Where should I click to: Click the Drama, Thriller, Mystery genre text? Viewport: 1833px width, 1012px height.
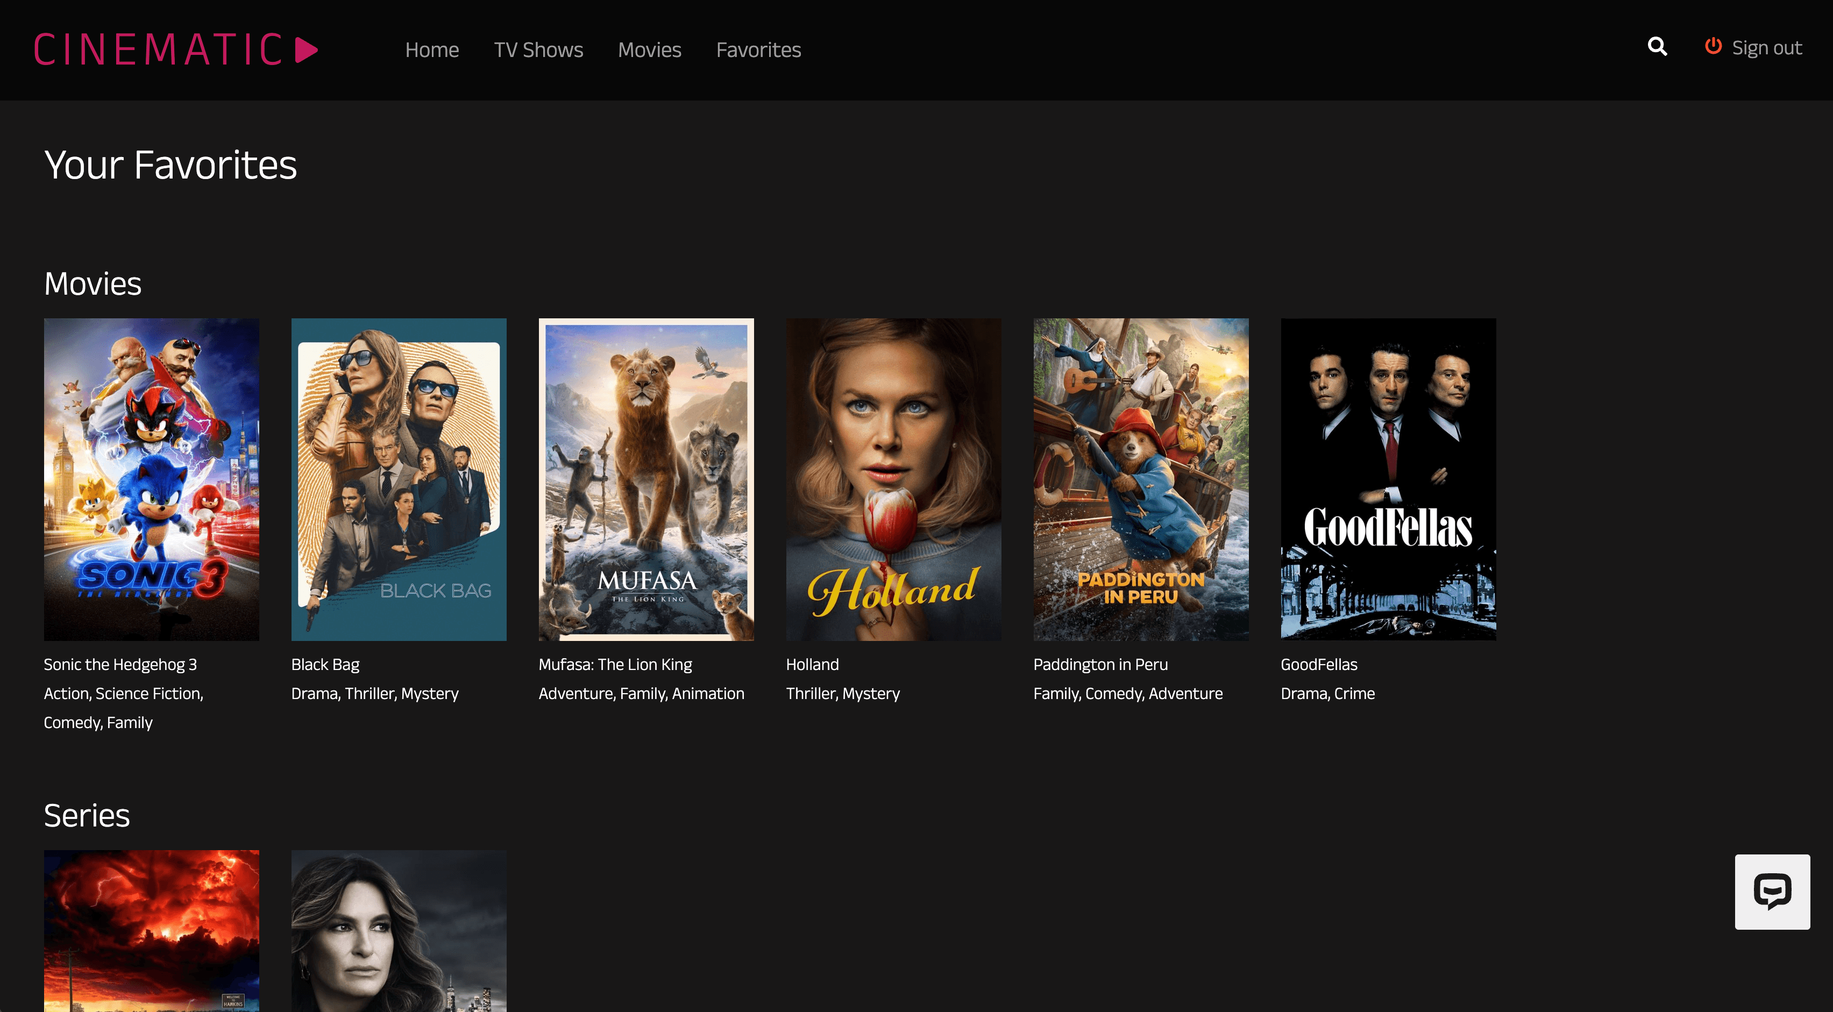[375, 693]
